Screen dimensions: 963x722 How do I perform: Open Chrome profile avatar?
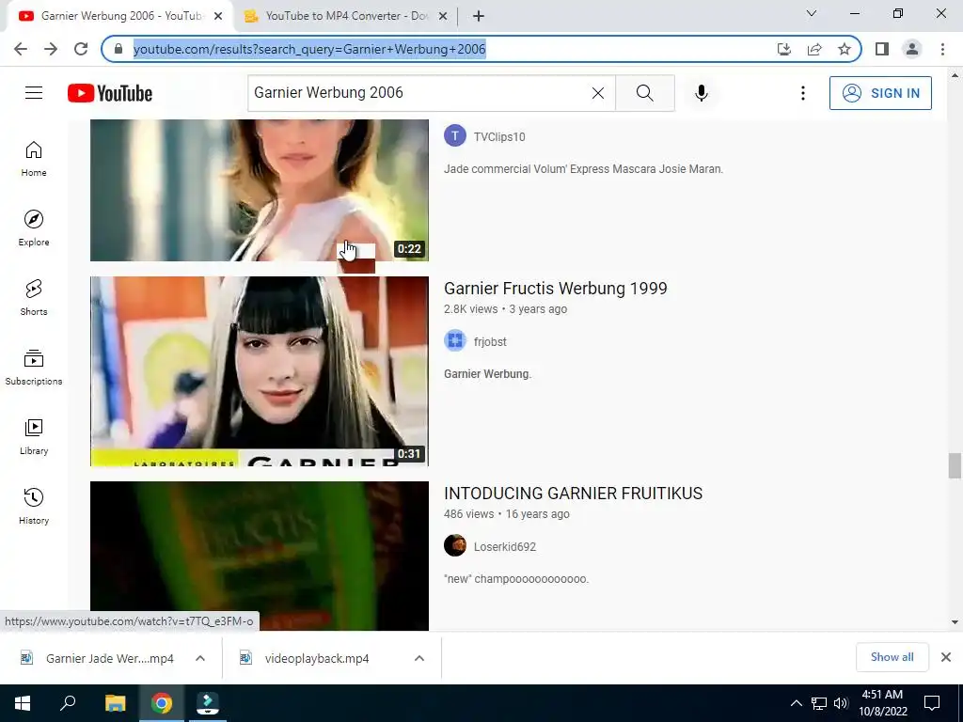(912, 49)
